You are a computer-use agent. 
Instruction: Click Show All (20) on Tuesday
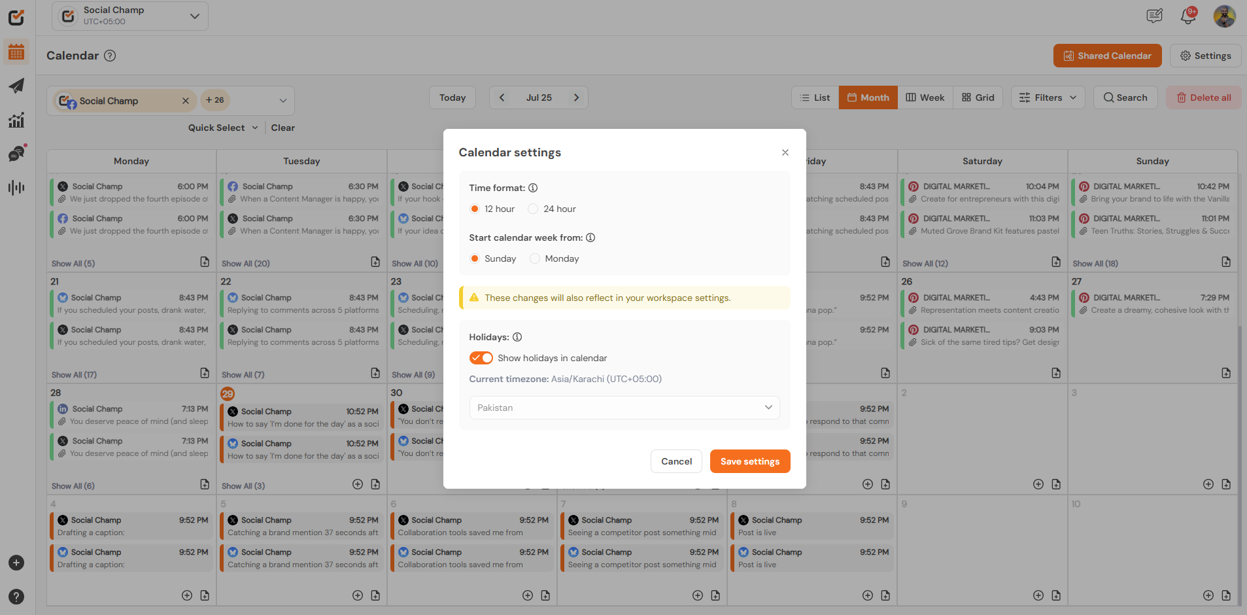246,264
